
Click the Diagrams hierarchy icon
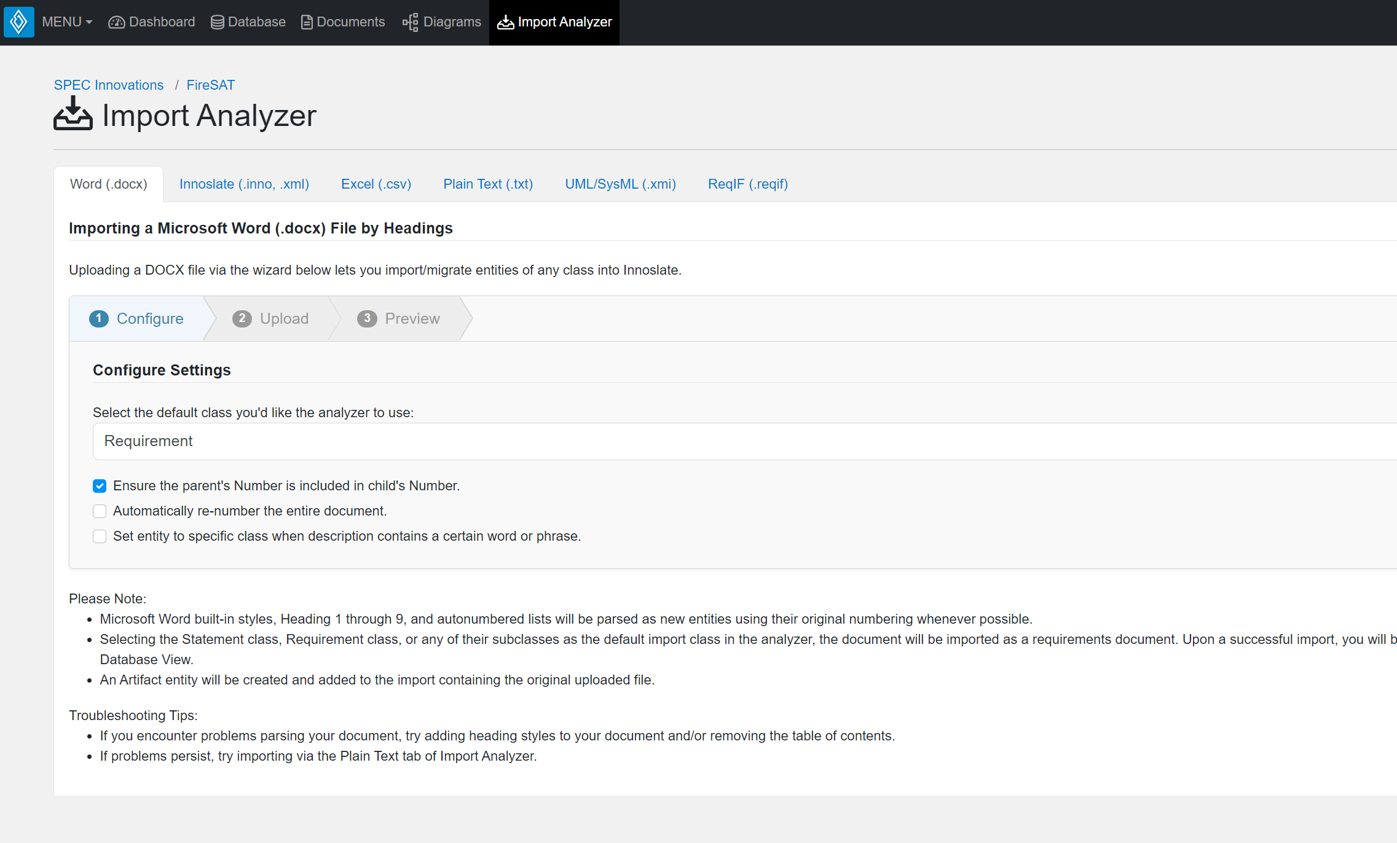pyautogui.click(x=410, y=23)
